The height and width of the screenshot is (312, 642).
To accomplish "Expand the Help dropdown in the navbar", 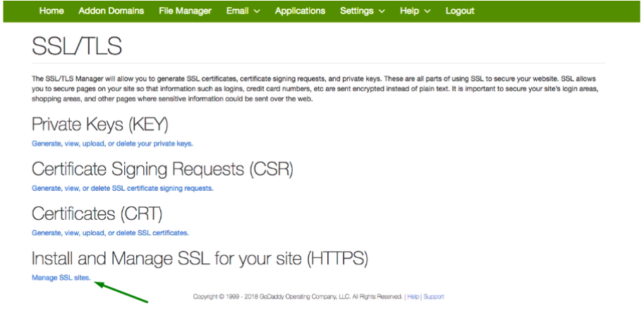I will (415, 11).
